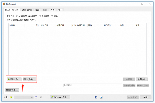Image resolution: width=155 pixels, height=103 pixels.
Task: Open the Facebook link icon
Action: [x=96, y=97]
